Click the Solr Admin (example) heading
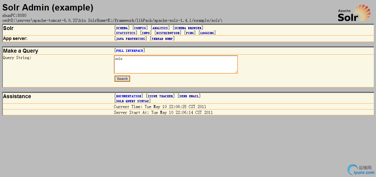The width and height of the screenshot is (376, 177). pyautogui.click(x=48, y=8)
